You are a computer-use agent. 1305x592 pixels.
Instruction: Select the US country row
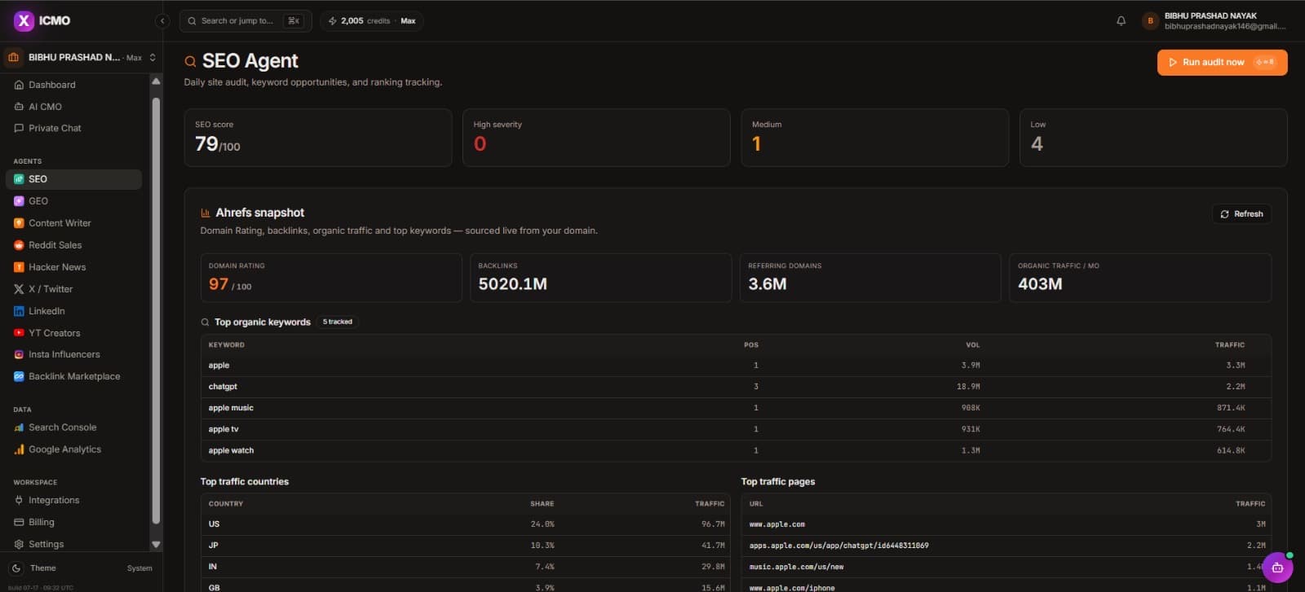coord(466,524)
